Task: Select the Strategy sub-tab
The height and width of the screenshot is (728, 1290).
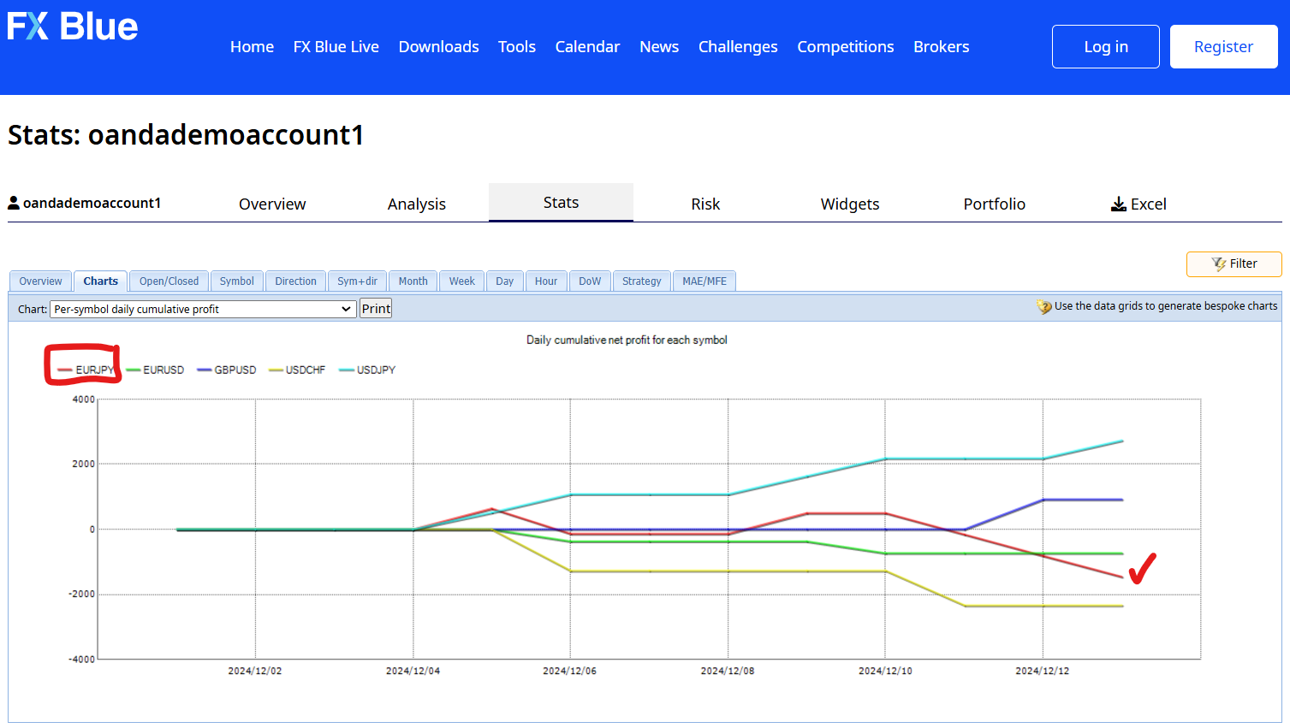Action: [x=642, y=281]
